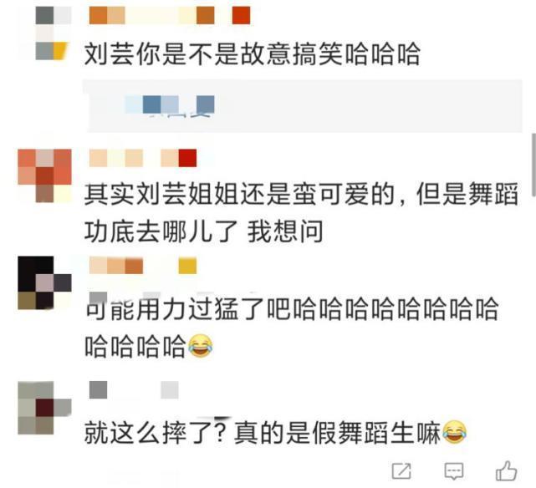Click the thumbs-up like icon
Image resolution: width=536 pixels, height=488 pixels.
[x=506, y=470]
